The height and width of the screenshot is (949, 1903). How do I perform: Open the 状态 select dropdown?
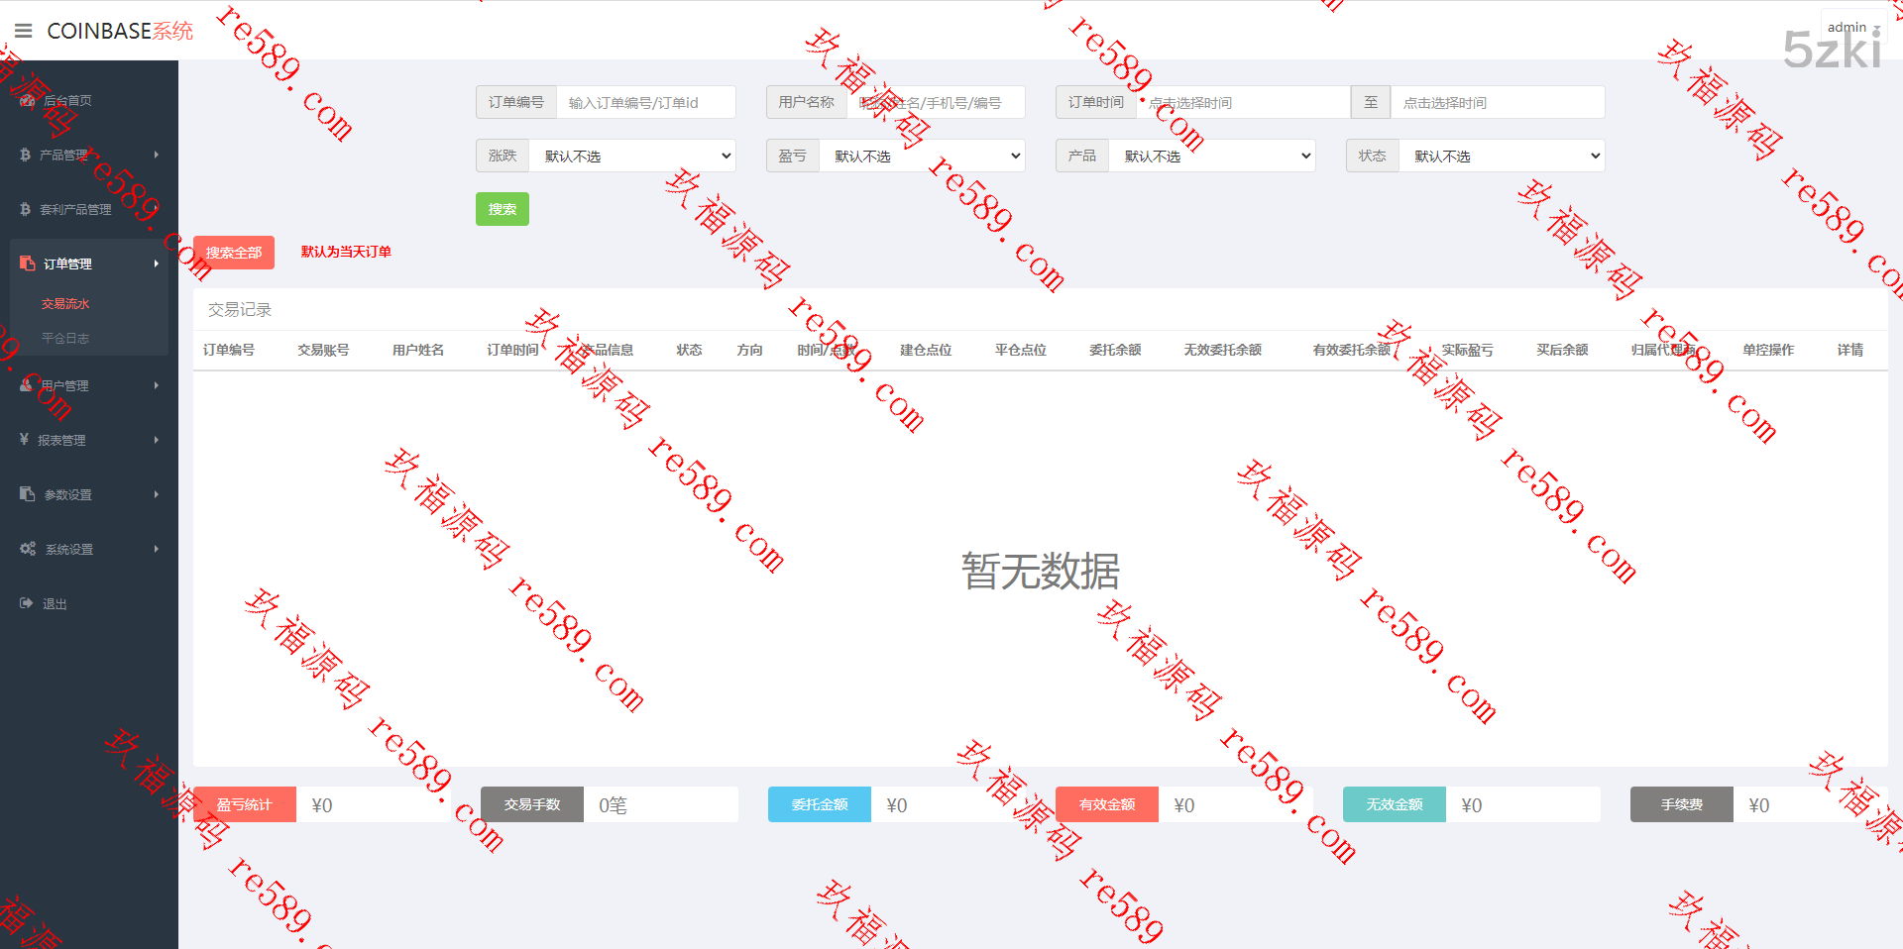[1502, 156]
